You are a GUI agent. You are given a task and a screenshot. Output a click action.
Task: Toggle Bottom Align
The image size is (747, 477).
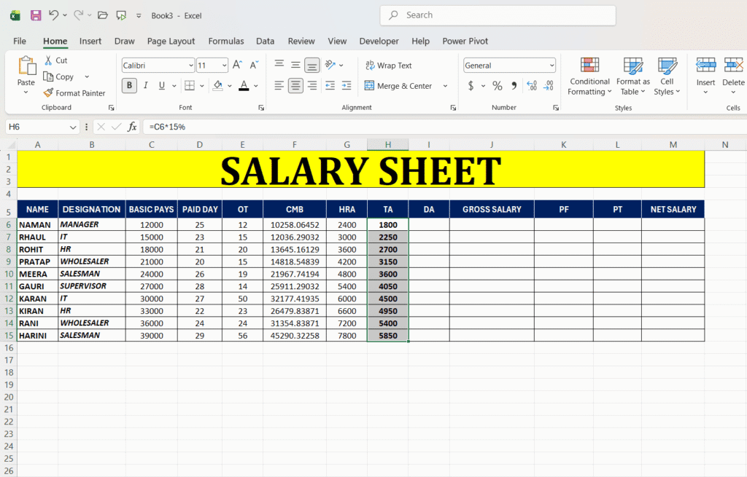(312, 65)
